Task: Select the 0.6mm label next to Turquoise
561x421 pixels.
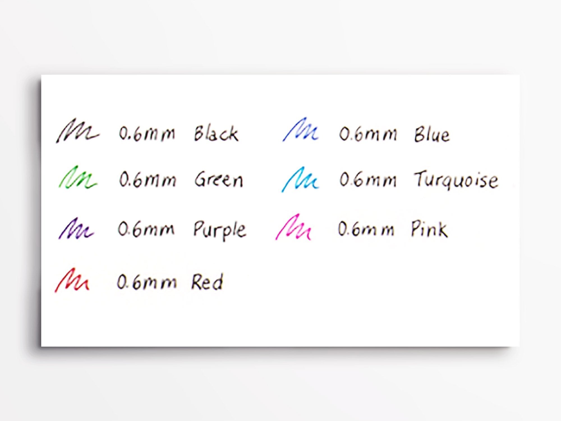Action: point(368,180)
